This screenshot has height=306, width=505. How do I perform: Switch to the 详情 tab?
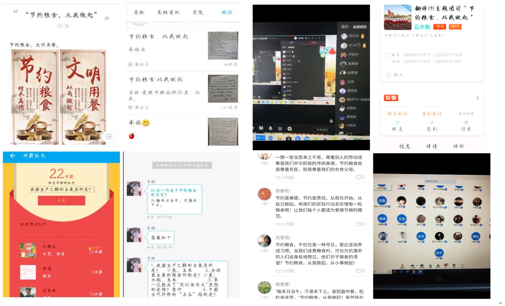432,146
